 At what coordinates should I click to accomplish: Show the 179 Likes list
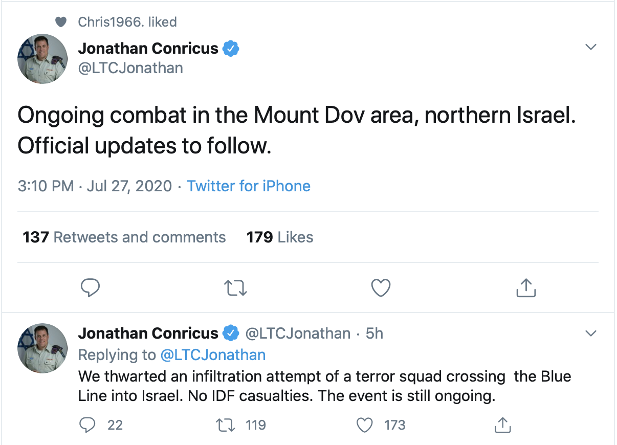[x=280, y=237]
